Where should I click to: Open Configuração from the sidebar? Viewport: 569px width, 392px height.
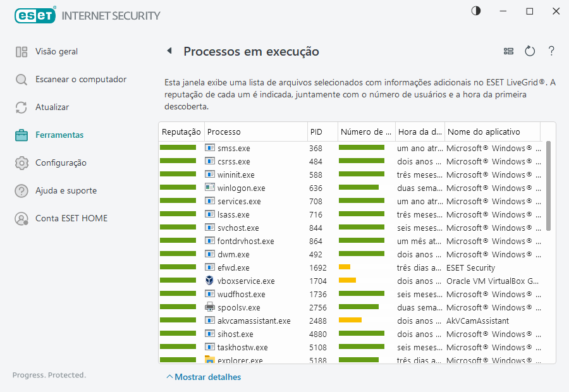(x=61, y=163)
